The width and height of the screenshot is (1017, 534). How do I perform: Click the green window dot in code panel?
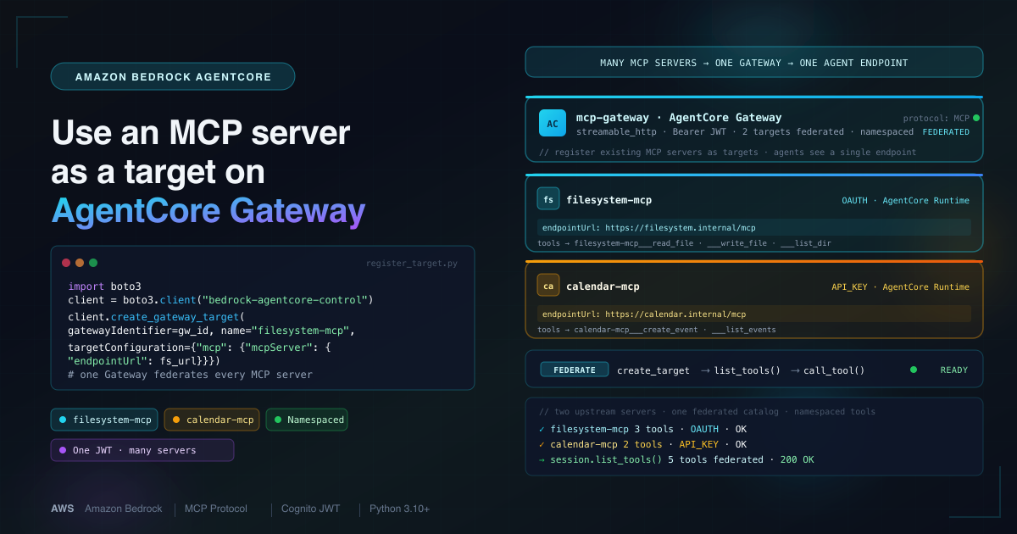(x=93, y=263)
